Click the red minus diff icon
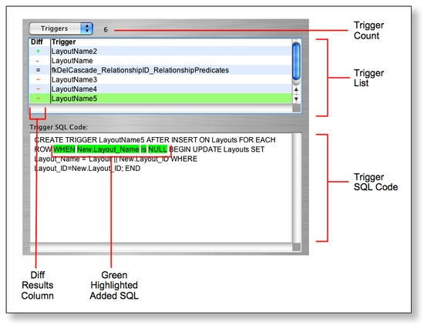 pyautogui.click(x=38, y=61)
